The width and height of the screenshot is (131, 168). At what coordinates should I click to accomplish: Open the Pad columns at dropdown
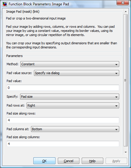[x=75, y=129]
